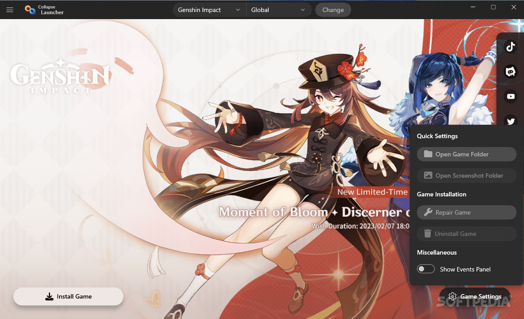The height and width of the screenshot is (319, 524).
Task: Click Open Game Folder button
Action: 467,154
